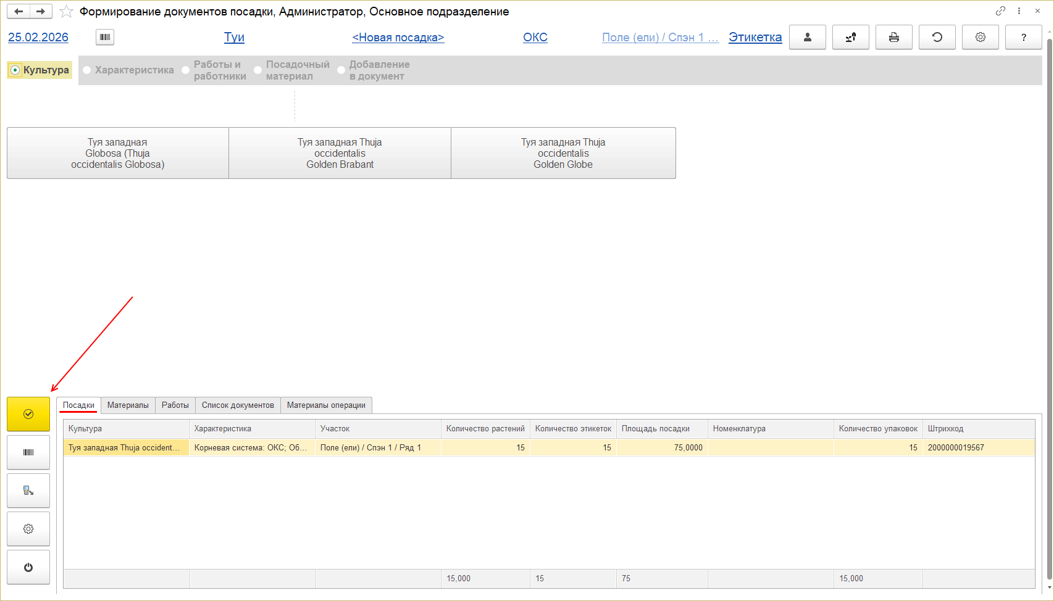This screenshot has height=601, width=1054.
Task: Click the data terminal import button
Action: coord(28,491)
